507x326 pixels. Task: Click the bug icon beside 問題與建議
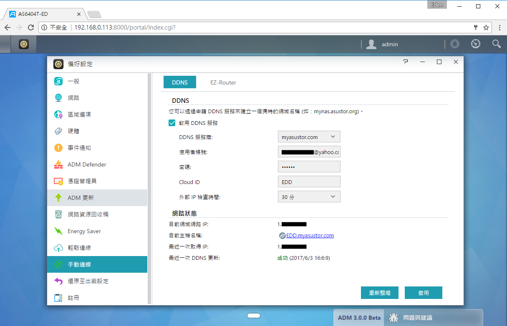[x=393, y=318]
